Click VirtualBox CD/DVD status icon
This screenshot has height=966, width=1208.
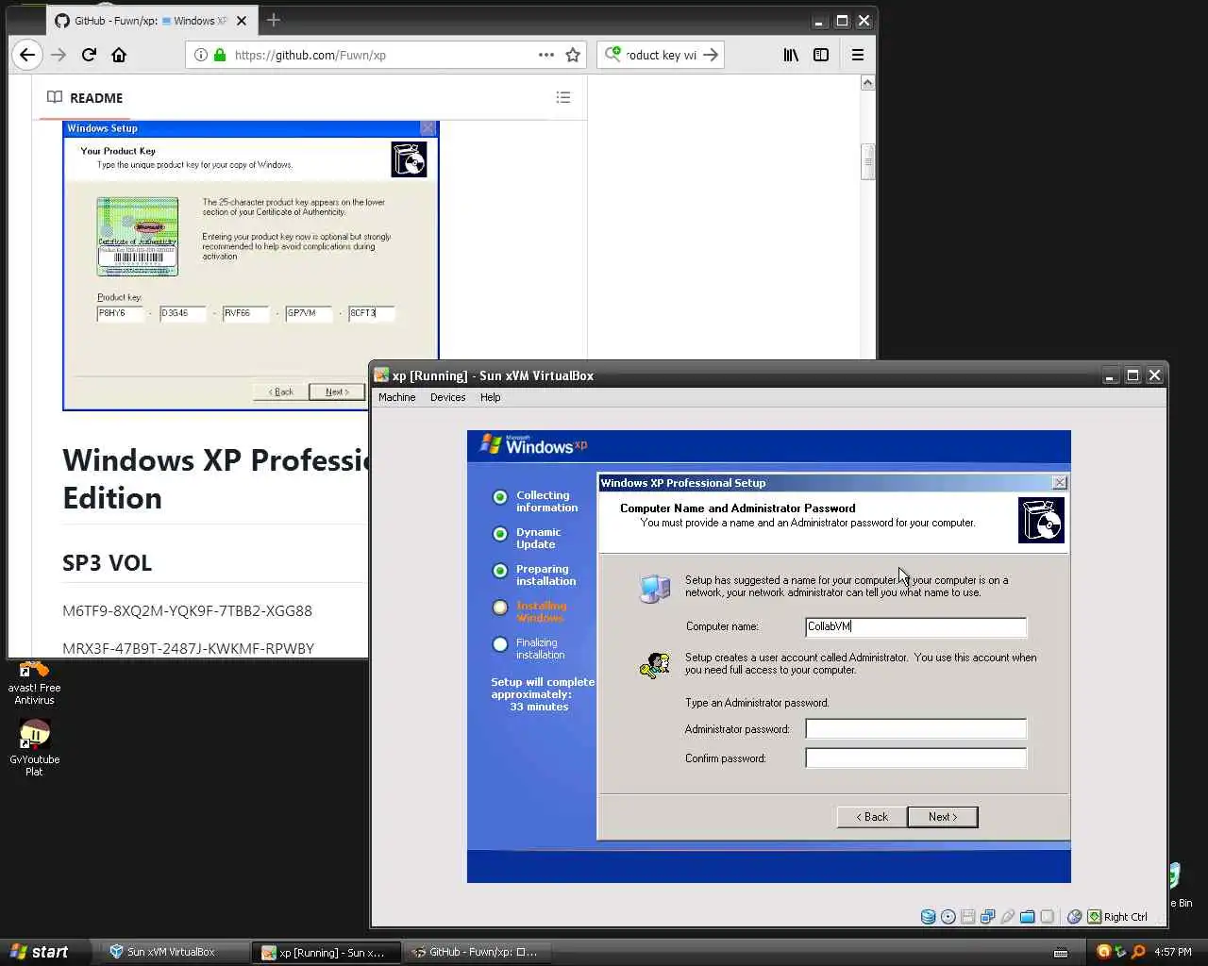948,916
